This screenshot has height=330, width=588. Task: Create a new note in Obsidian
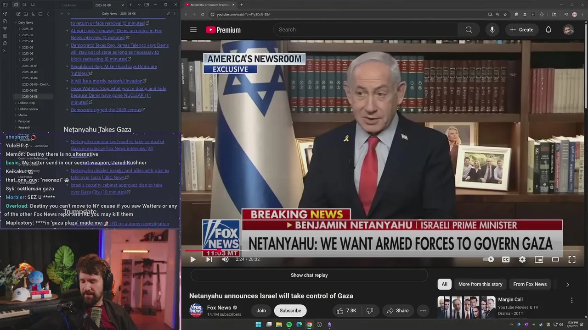pos(18,14)
